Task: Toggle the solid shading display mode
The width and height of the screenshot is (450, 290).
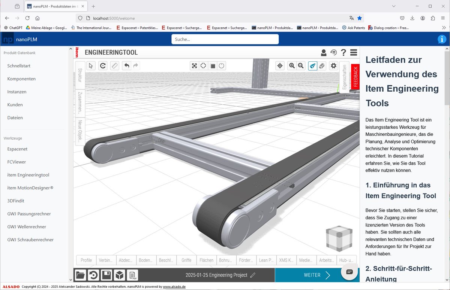Action: (213, 66)
